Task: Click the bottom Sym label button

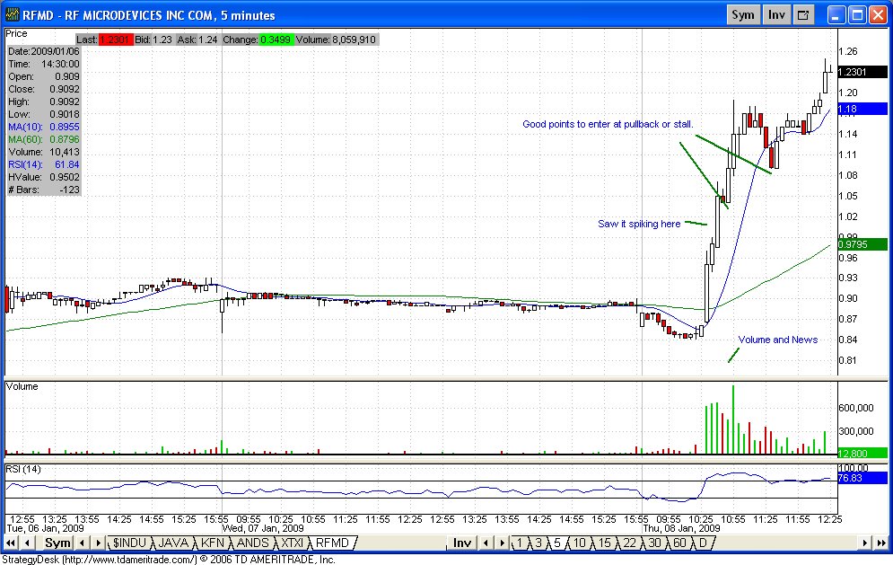Action: tap(57, 543)
